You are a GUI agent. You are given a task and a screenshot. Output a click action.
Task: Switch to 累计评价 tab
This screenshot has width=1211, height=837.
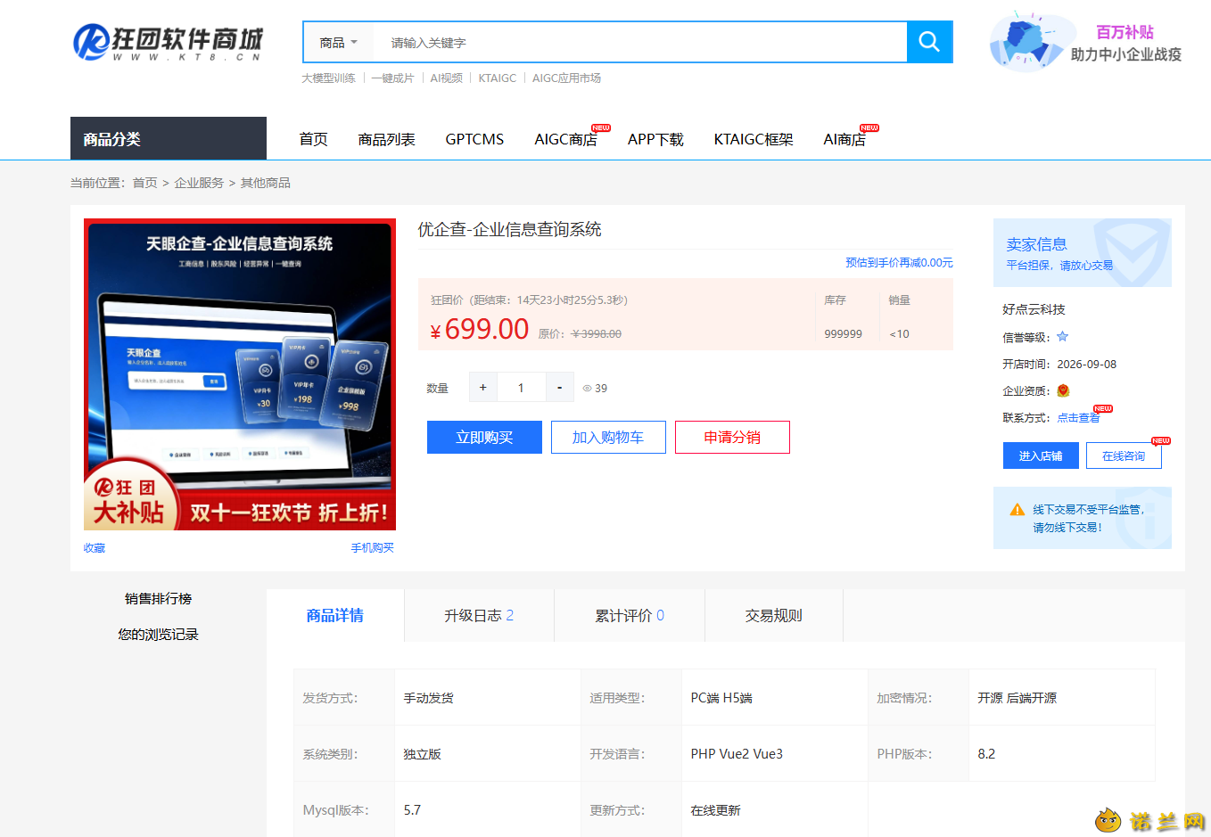pyautogui.click(x=630, y=615)
